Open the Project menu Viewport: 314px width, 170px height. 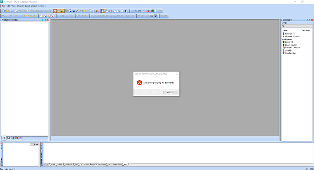[x=20, y=6]
